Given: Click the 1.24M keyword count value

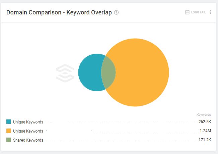Looking at the screenshot, I should point(205,131).
